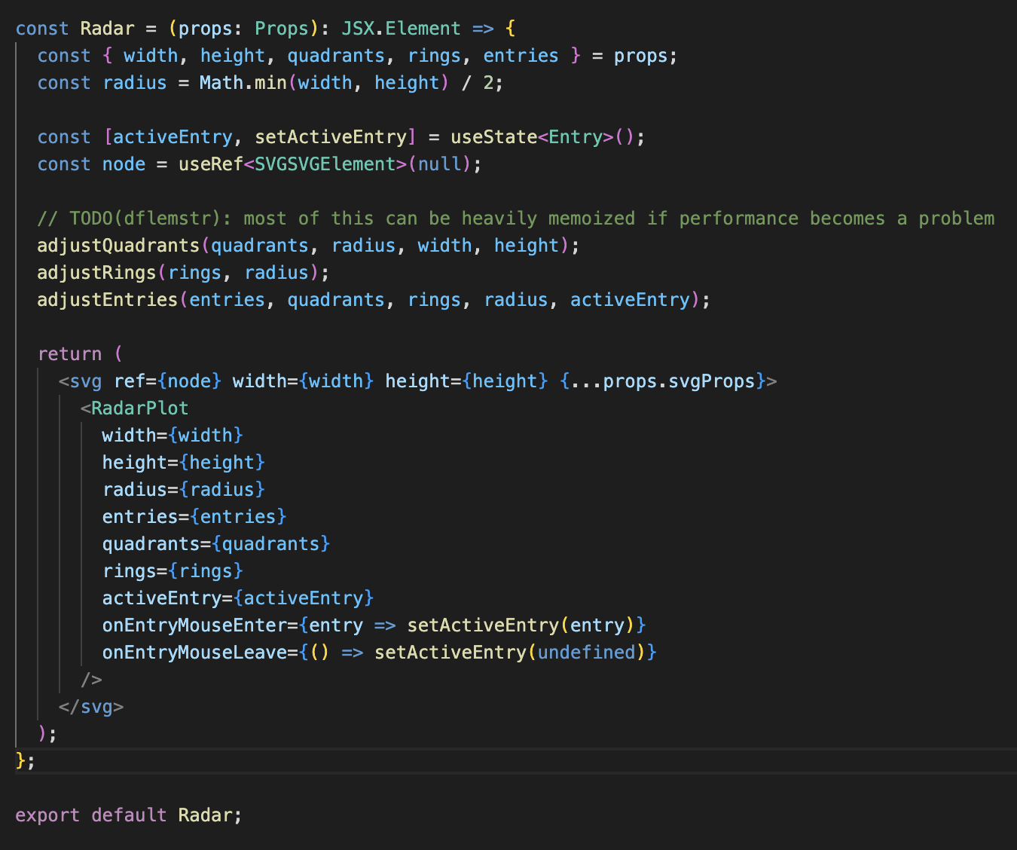The image size is (1017, 850).
Task: Select the Props type annotation
Action: pos(282,28)
